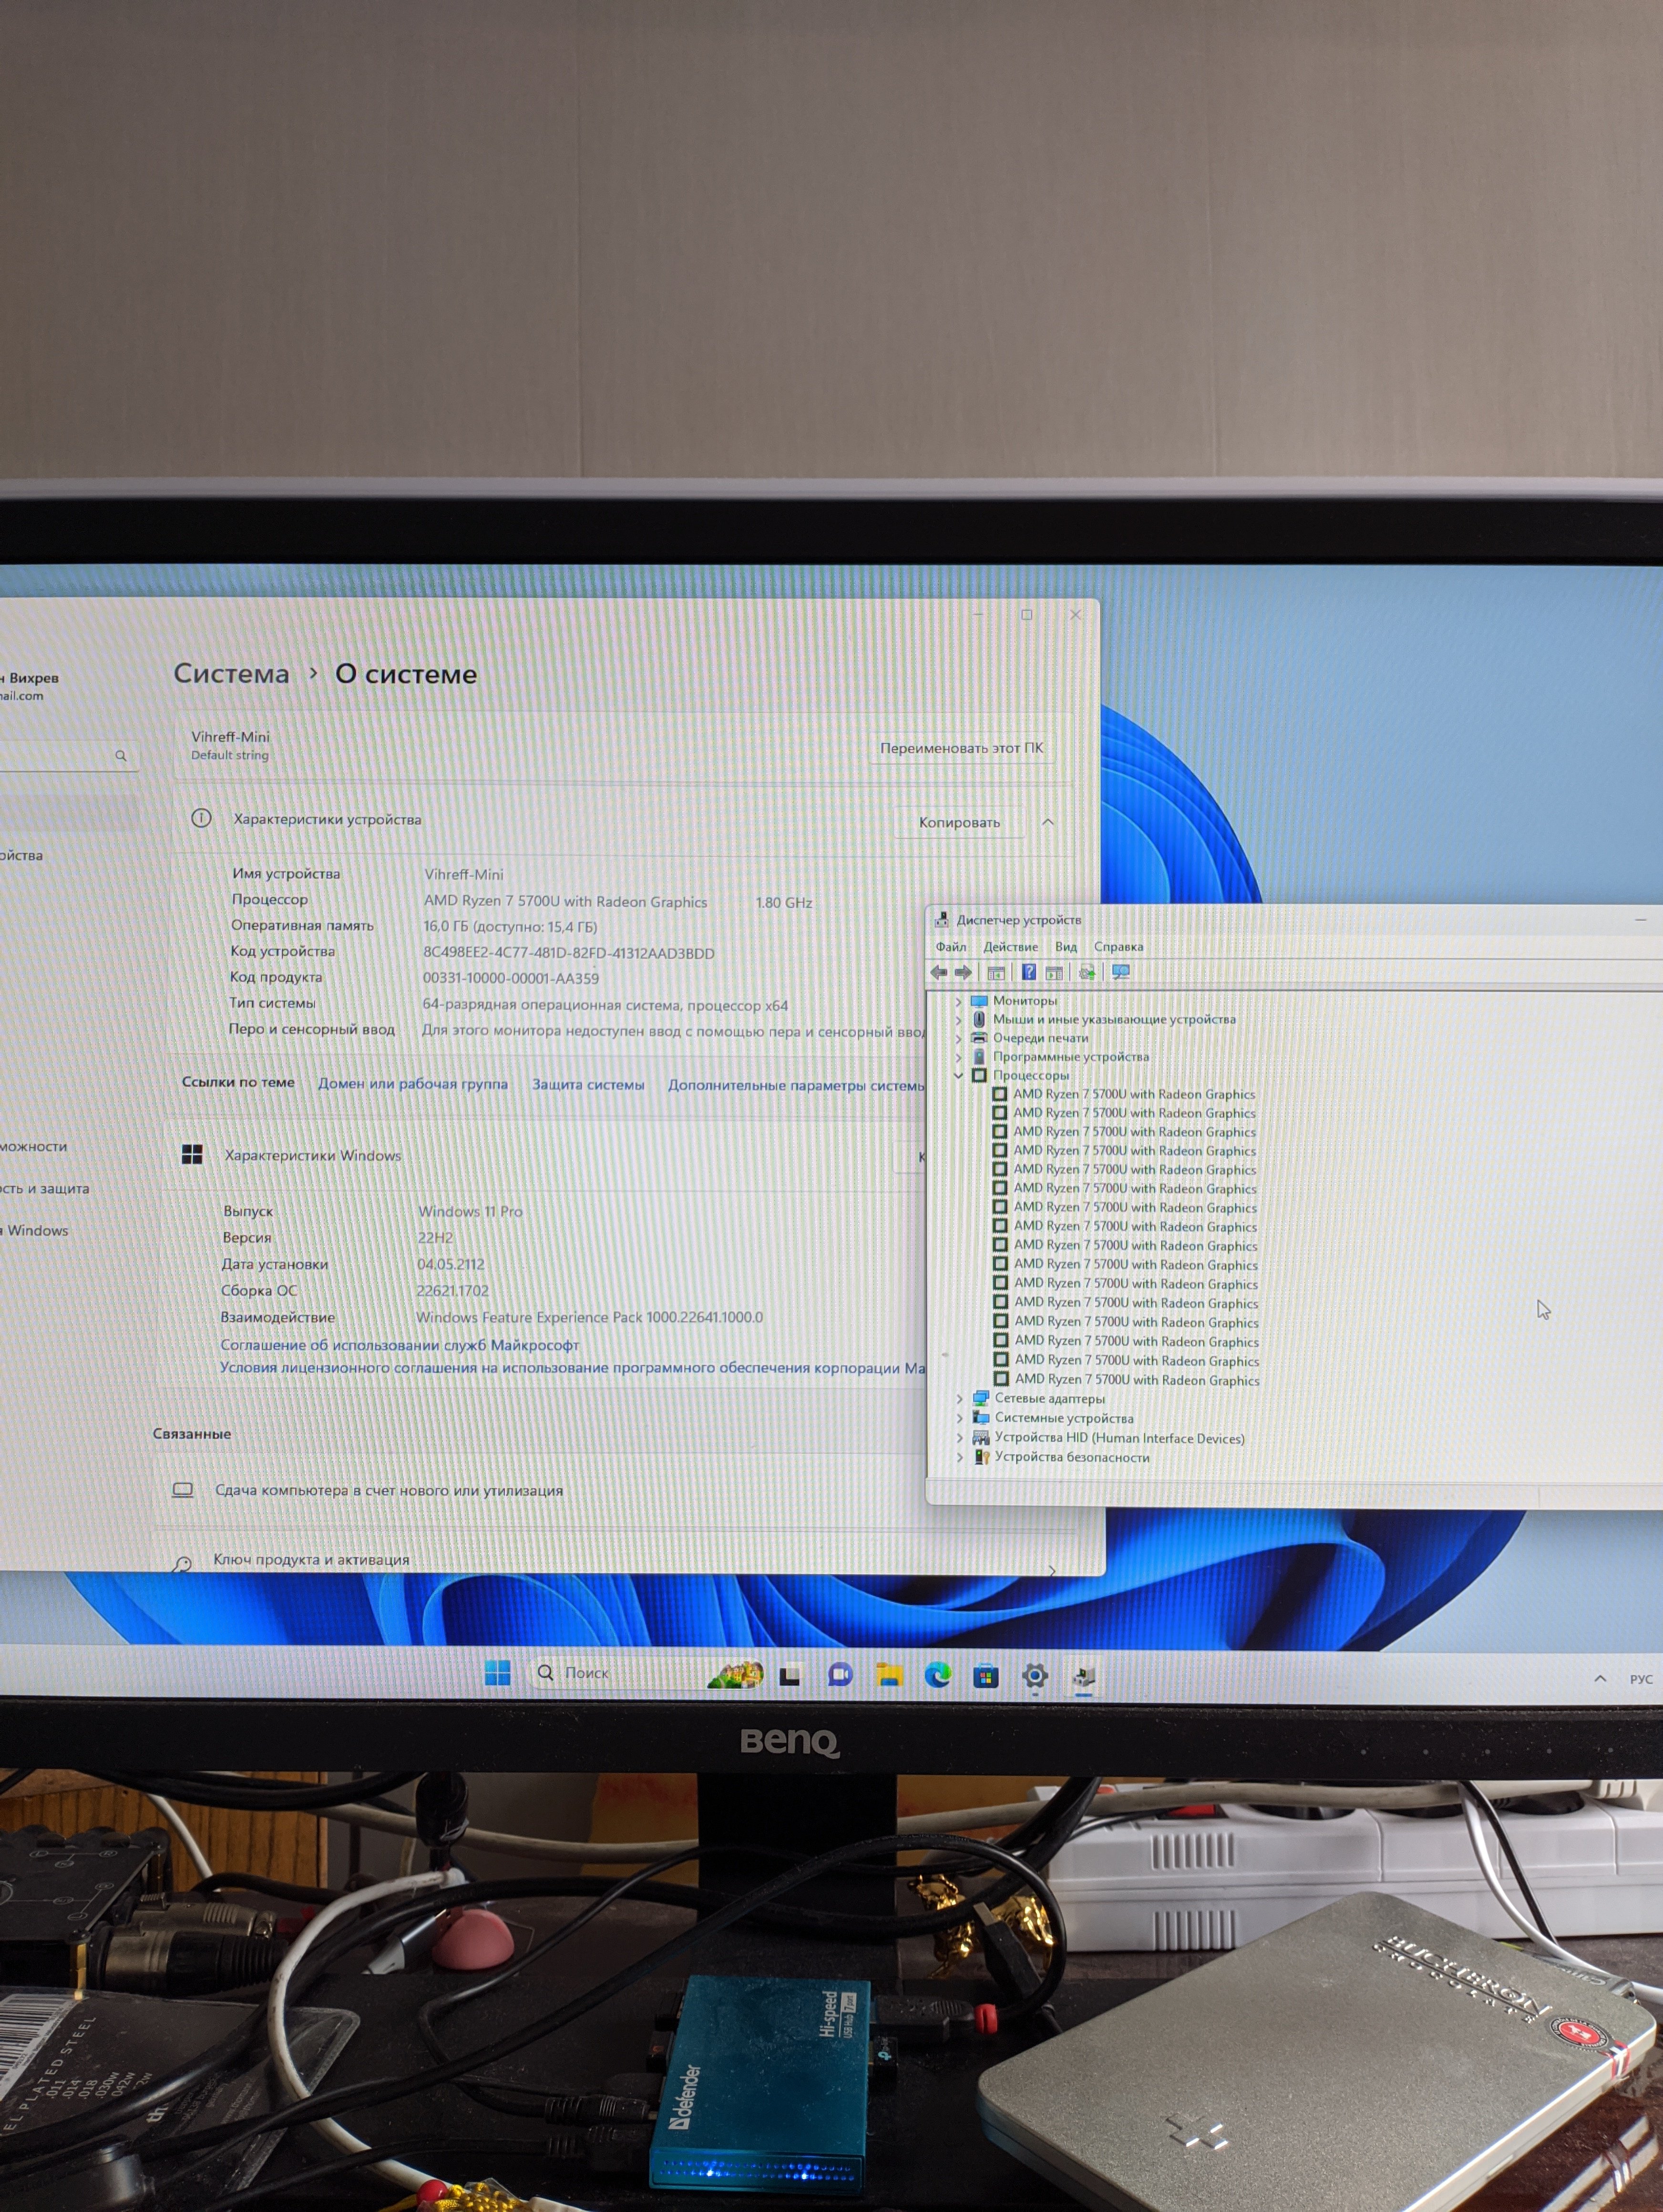This screenshot has height=2212, width=1663.
Task: Collapse Характеристики устройства section chevron
Action: pyautogui.click(x=1048, y=822)
